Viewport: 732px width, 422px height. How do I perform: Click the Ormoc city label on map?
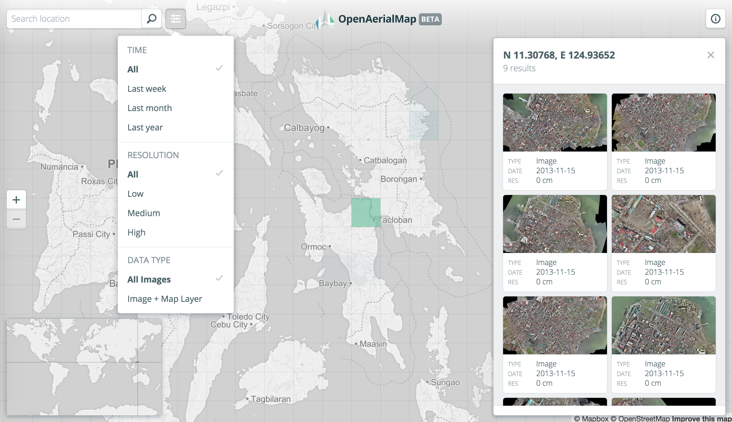click(313, 247)
